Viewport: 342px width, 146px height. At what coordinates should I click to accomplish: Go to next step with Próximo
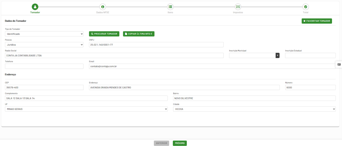(x=180, y=143)
